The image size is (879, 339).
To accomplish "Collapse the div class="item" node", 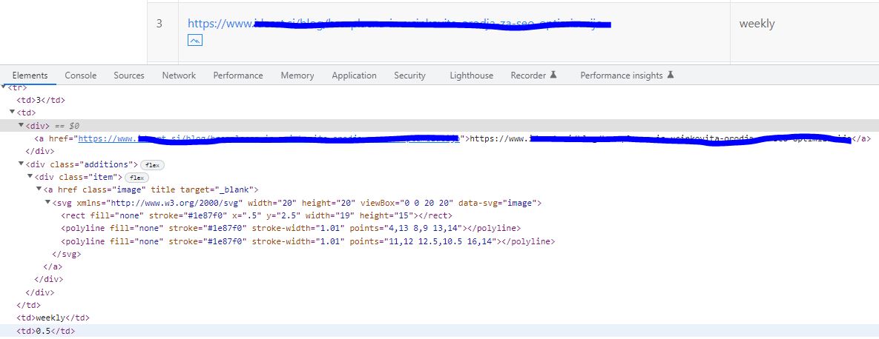I will pyautogui.click(x=30, y=177).
